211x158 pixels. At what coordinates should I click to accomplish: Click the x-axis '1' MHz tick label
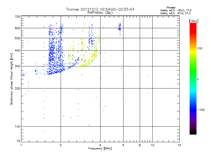pos(21,145)
